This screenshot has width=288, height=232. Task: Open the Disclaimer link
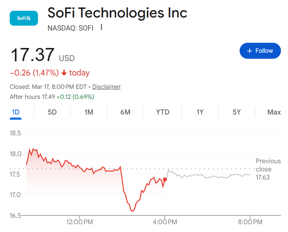(x=106, y=87)
